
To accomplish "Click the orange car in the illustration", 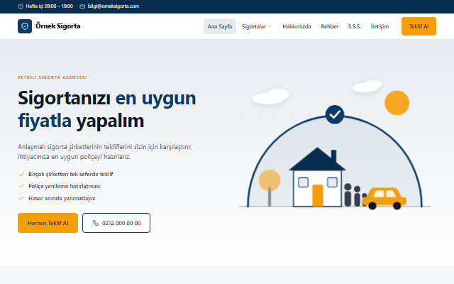I will 384,199.
